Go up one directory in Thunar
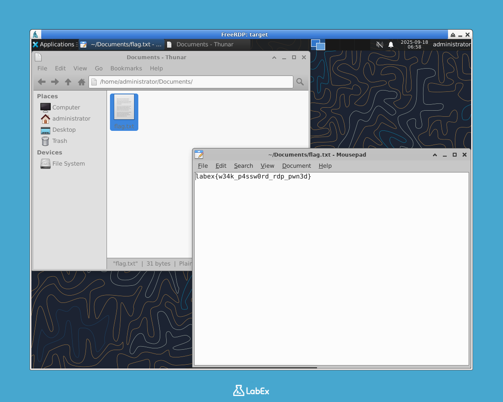The width and height of the screenshot is (503, 402). pos(68,82)
